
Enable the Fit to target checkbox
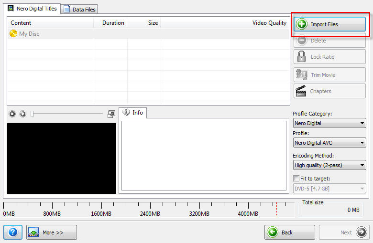296,179
